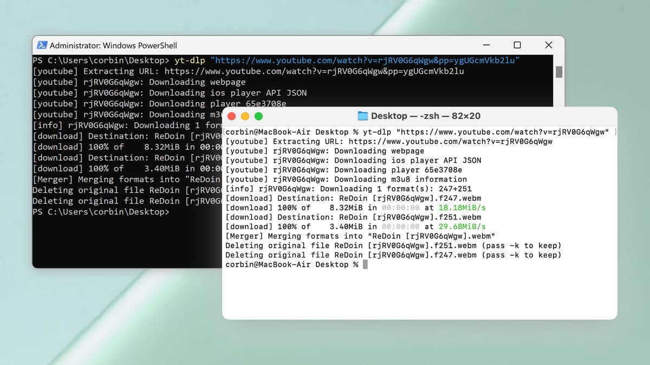Click the last PowerShell prompt line
Viewport: 650px width, 365px height.
click(x=100, y=212)
